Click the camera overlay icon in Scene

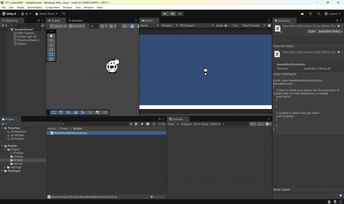pyautogui.click(x=97, y=112)
